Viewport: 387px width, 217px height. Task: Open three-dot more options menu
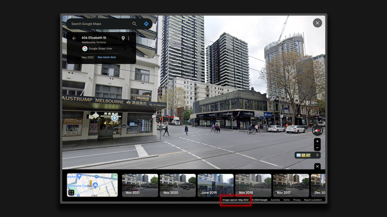pyautogui.click(x=129, y=38)
